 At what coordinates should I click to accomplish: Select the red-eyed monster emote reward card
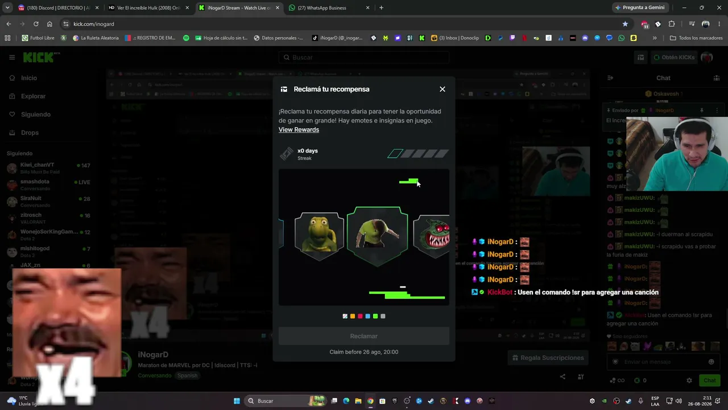[x=432, y=236]
